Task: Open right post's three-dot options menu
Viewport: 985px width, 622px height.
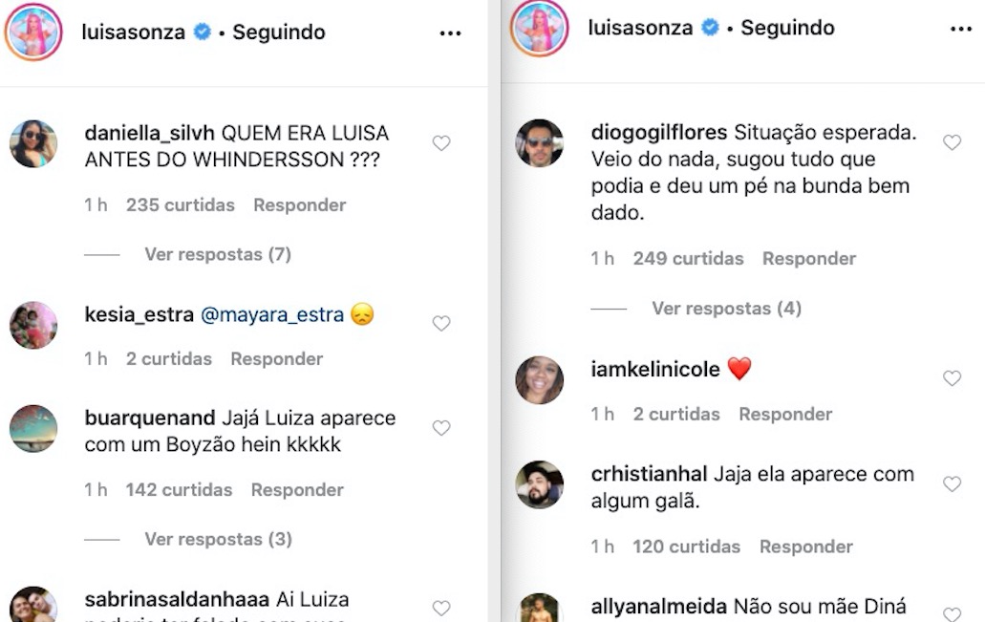Action: pos(960,29)
